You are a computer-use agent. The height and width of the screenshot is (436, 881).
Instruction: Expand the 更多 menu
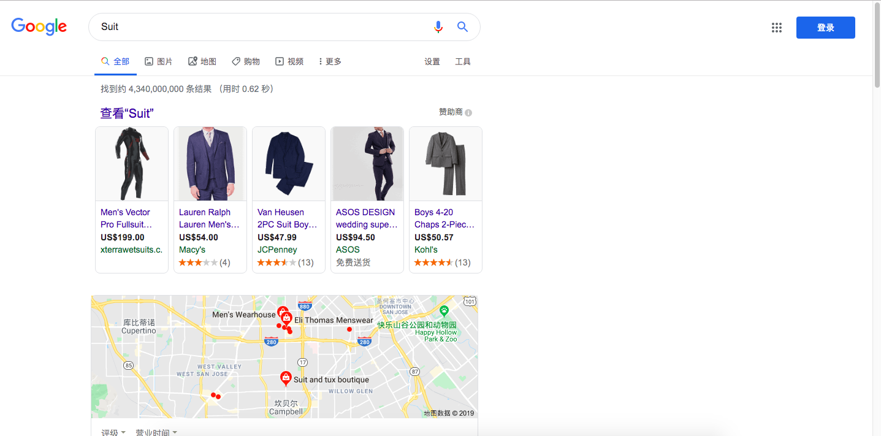pos(330,61)
